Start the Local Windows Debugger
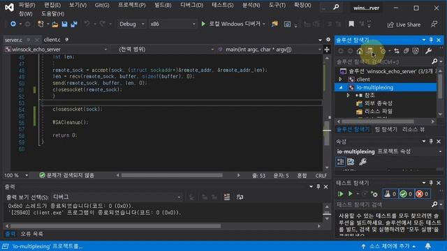This screenshot has width=447, height=251. coord(233,24)
